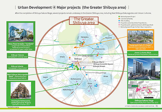Image resolution: width=162 pixels, height=112 pixels.
Task: Click the Next Shibuya Sakuragaoka Block label box
Action: pos(17,76)
